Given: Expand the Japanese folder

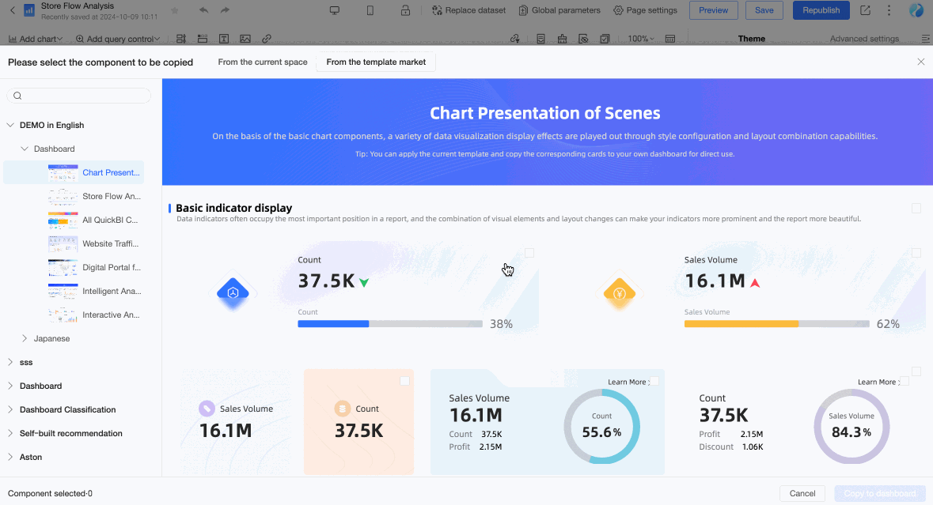Looking at the screenshot, I should pyautogui.click(x=25, y=338).
